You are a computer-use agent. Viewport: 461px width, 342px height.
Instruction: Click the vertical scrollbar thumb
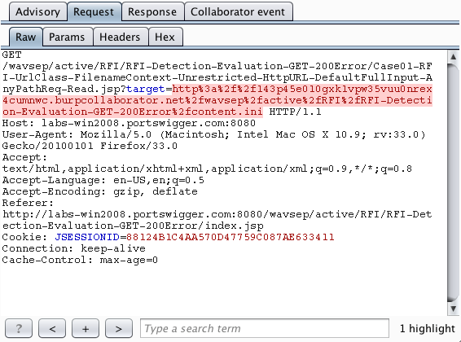[453, 182]
